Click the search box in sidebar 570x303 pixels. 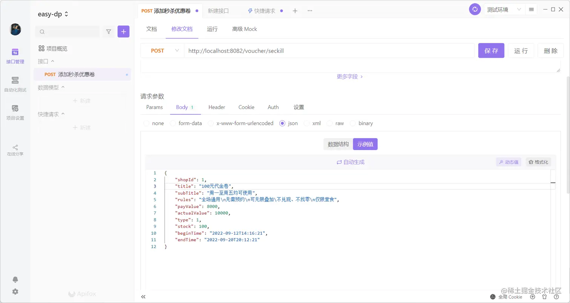coord(67,32)
